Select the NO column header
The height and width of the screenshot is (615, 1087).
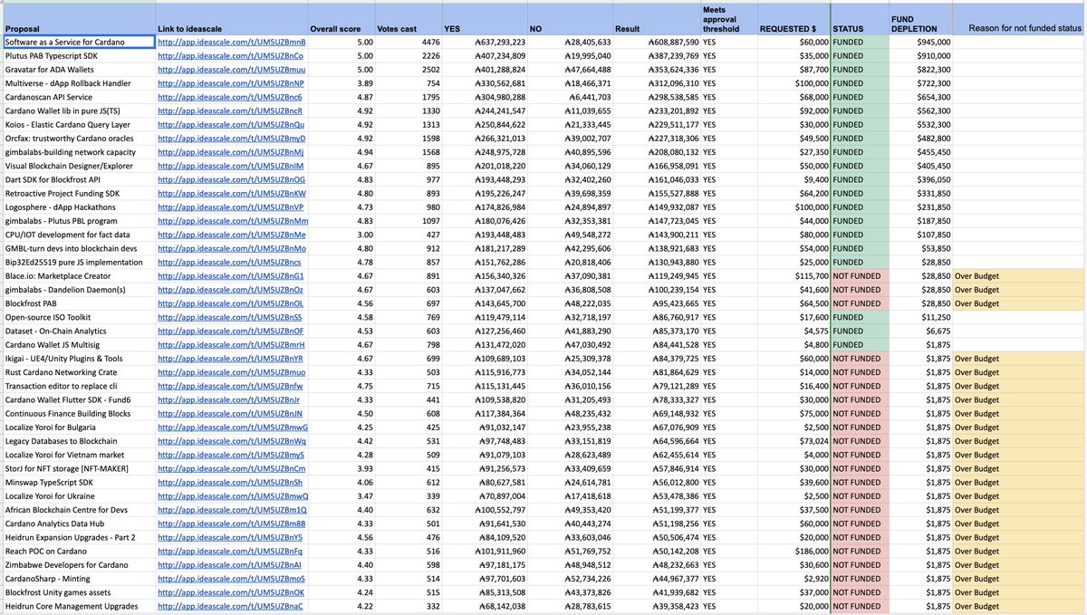click(569, 19)
